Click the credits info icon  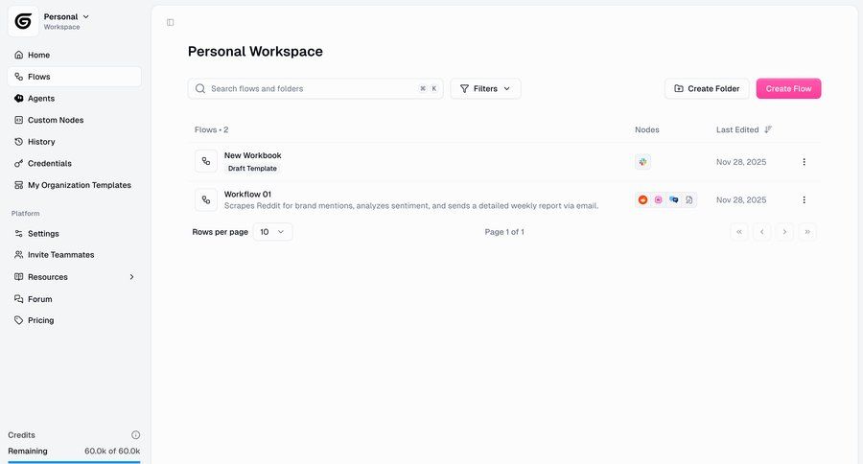click(x=135, y=435)
